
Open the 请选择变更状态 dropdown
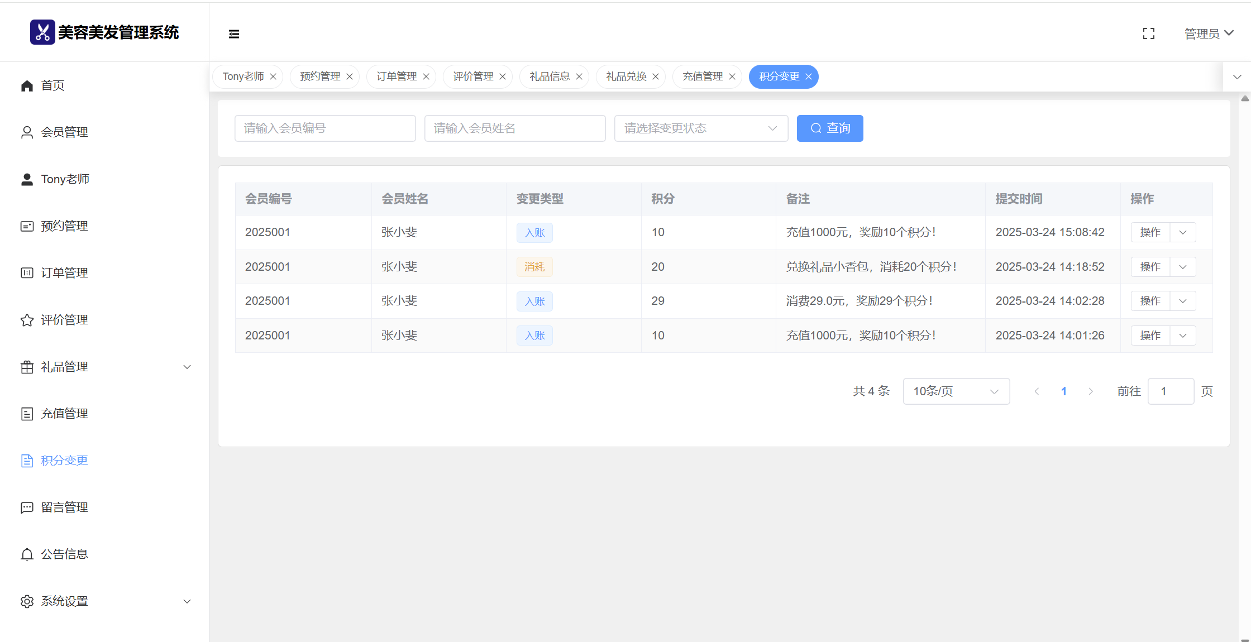pos(700,128)
